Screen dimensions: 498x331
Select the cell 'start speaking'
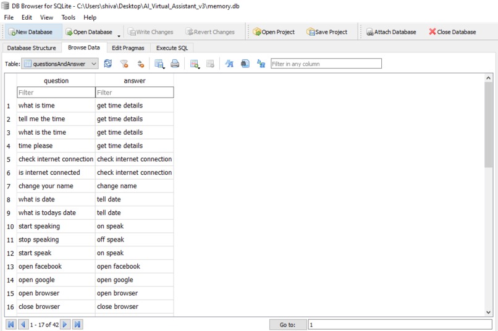coord(56,226)
